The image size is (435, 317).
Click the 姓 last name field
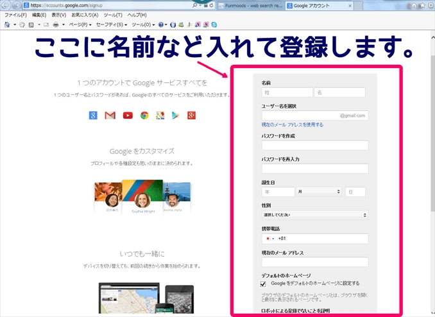coord(287,92)
